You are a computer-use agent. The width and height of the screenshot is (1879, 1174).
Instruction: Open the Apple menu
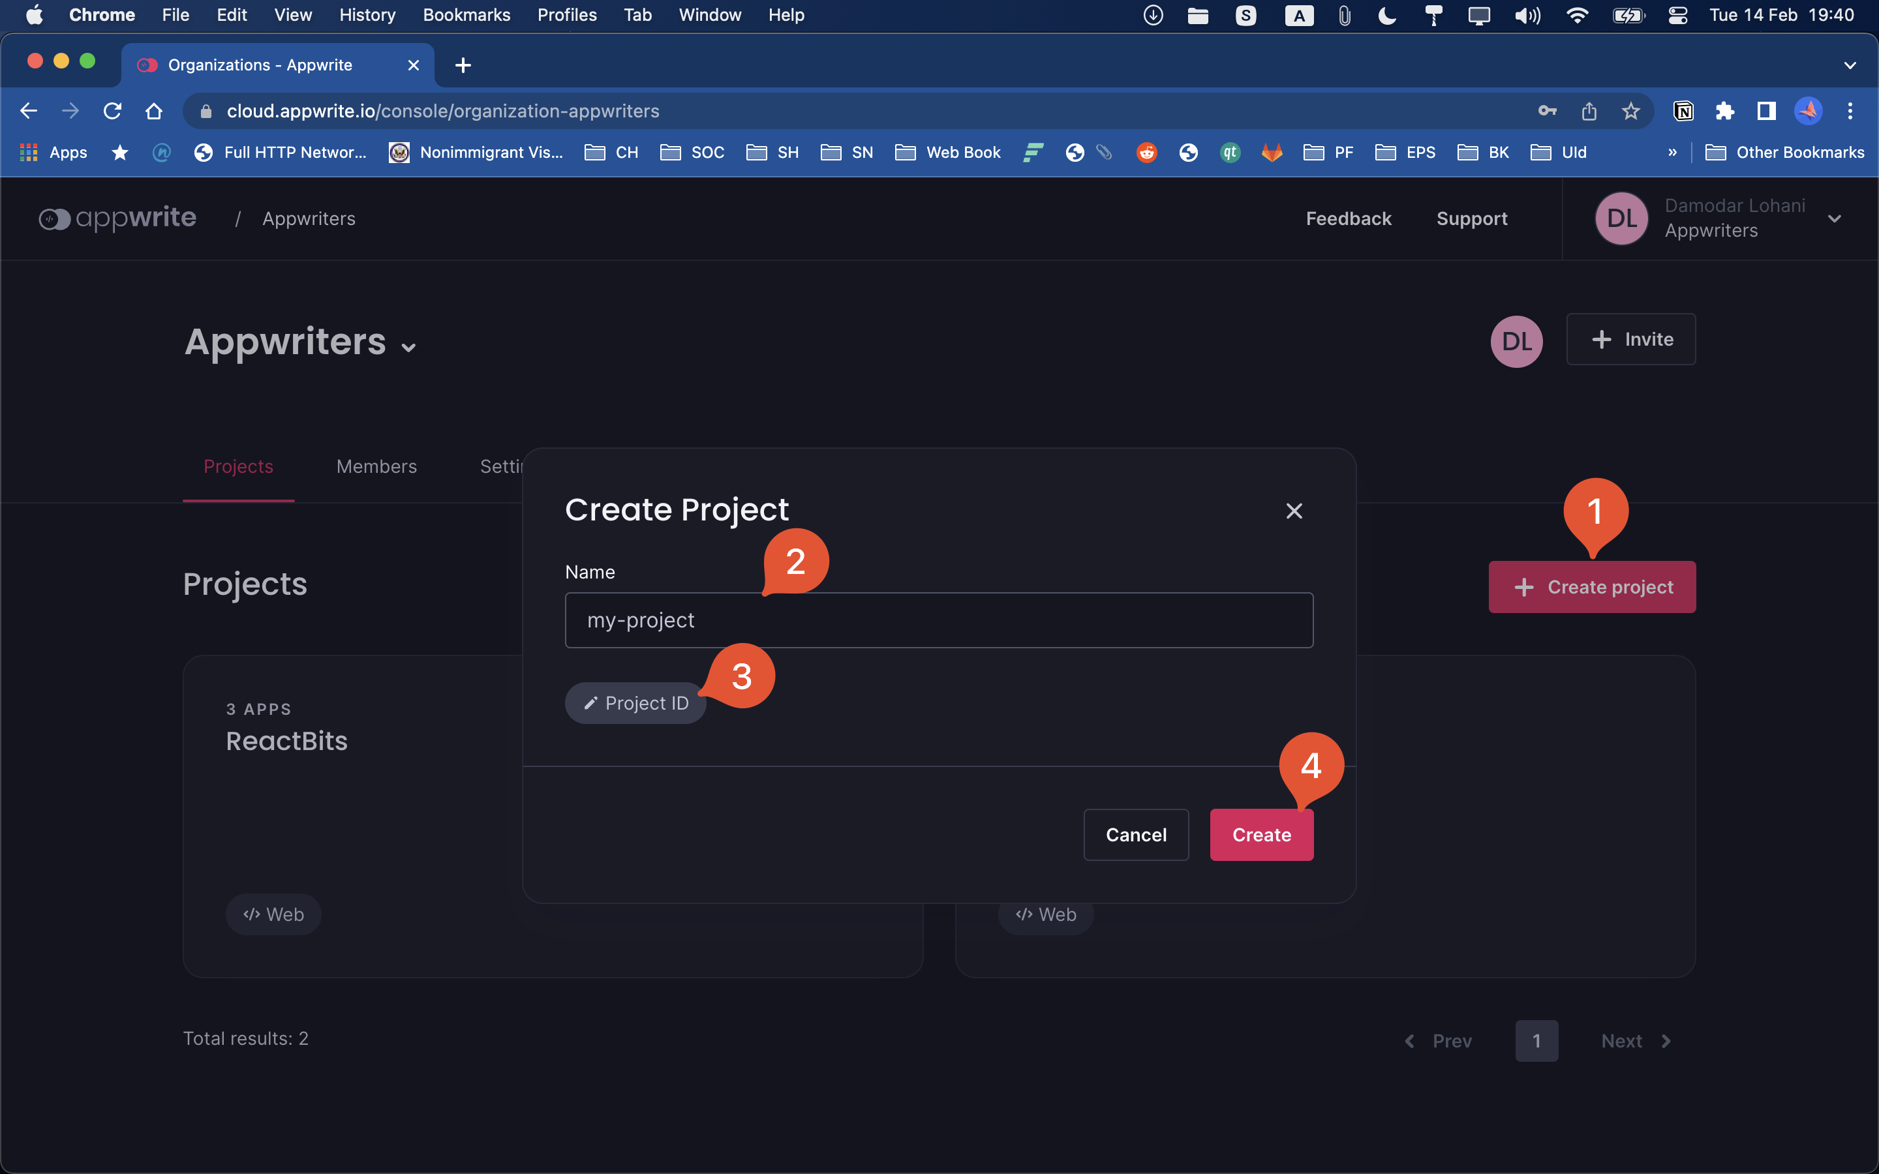click(x=34, y=15)
